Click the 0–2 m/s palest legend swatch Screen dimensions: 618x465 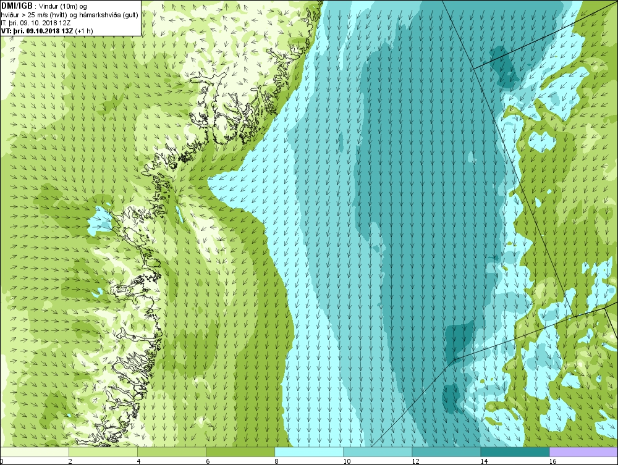tap(35, 452)
